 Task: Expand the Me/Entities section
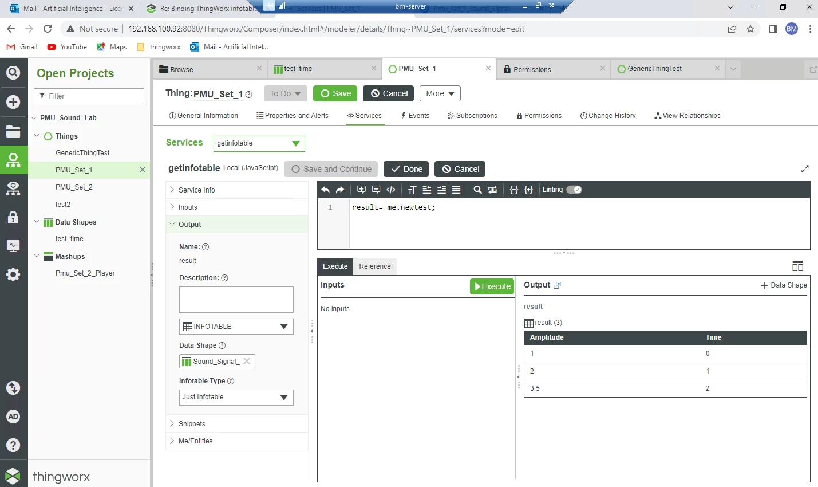[x=237, y=441]
